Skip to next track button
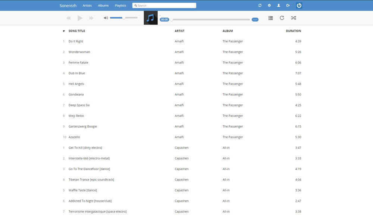Image resolution: width=373 pixels, height=219 pixels. (91, 18)
